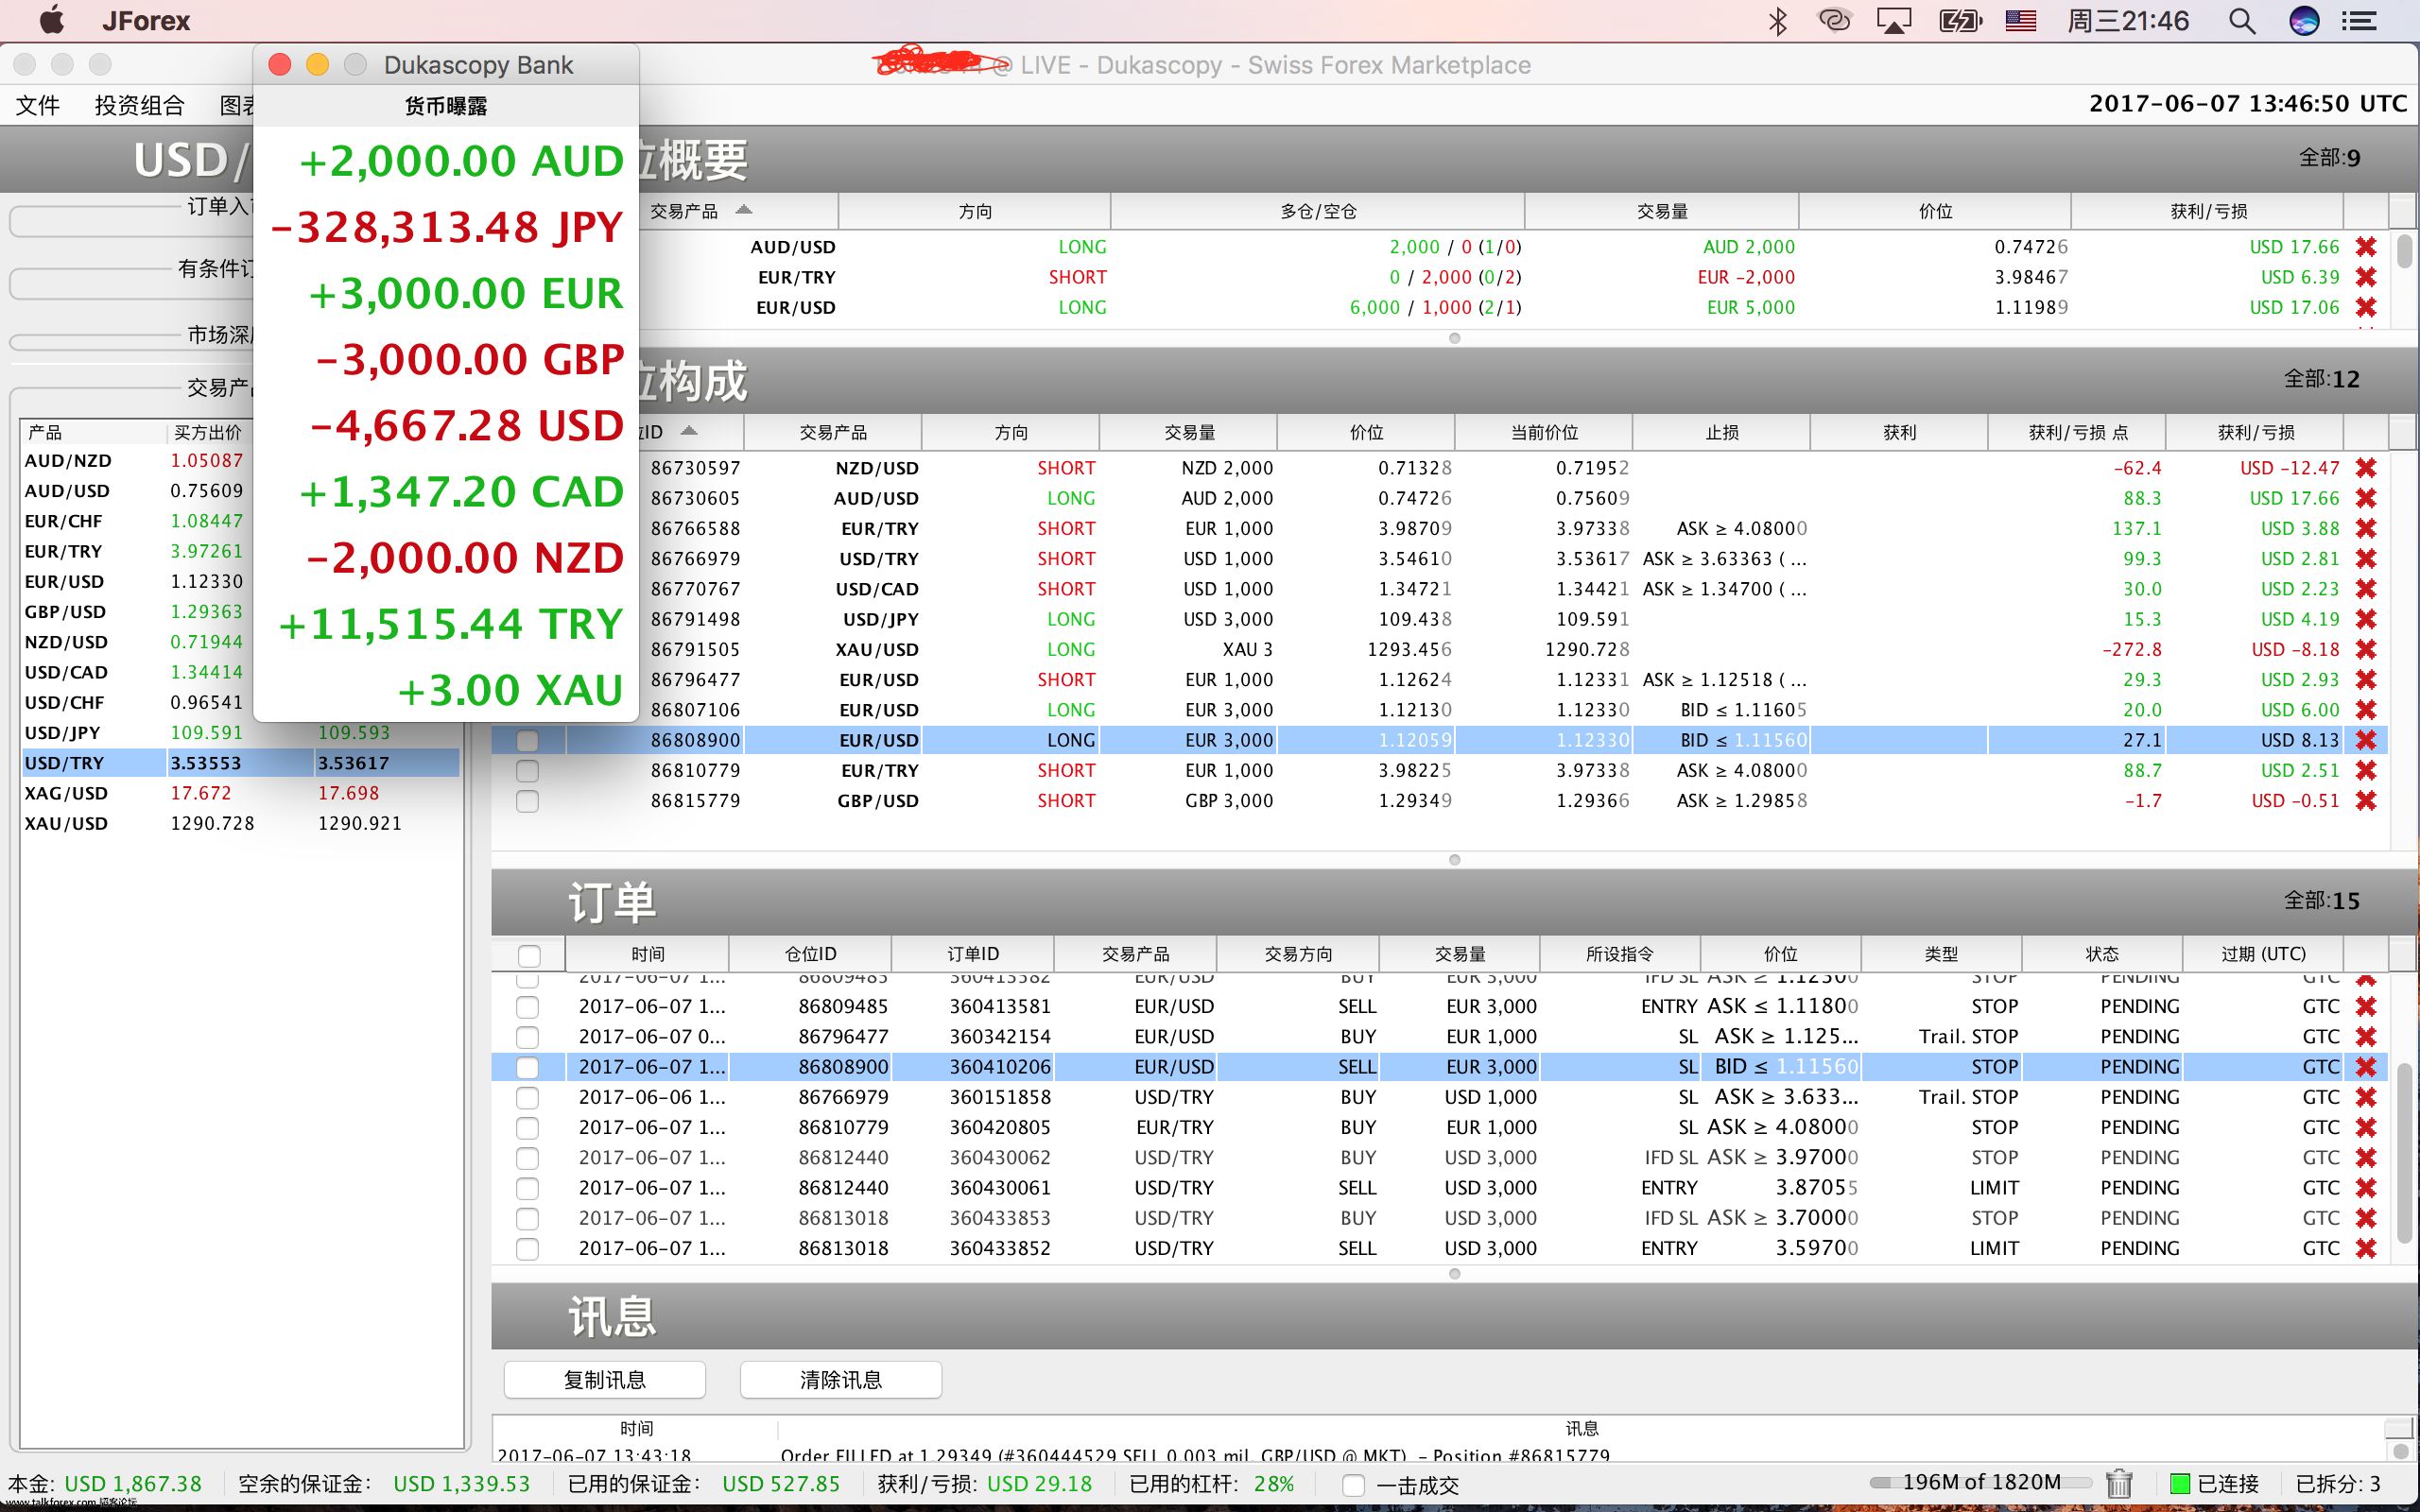Cancel order 360410206 with red X
This screenshot has width=2420, height=1512.
2365,1067
